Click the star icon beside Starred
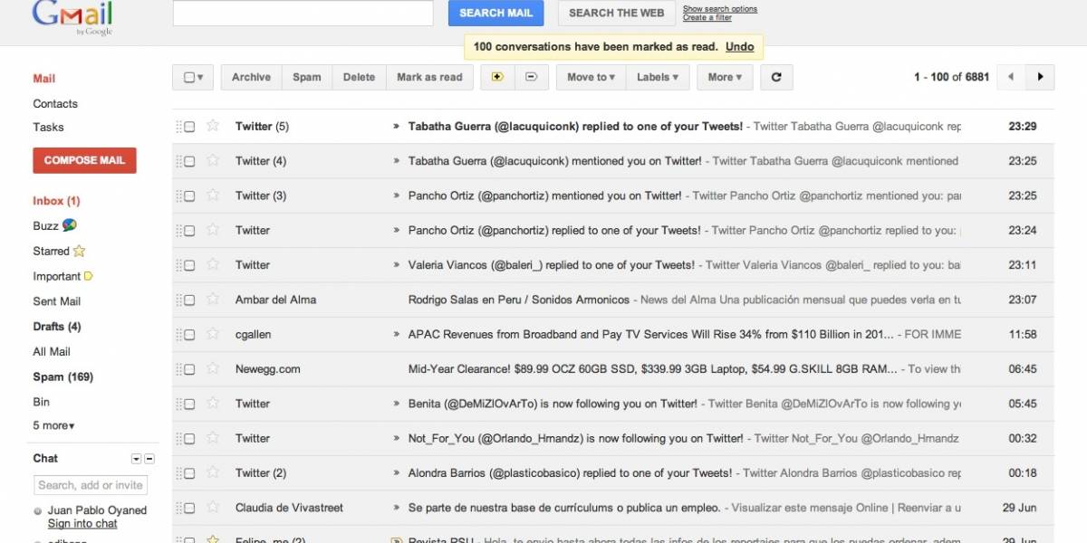The width and height of the screenshot is (1087, 543). 79,251
